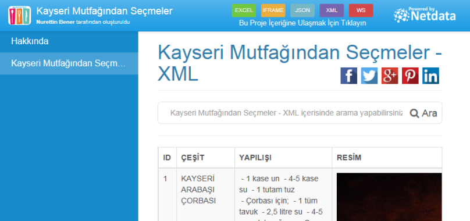The image size is (470, 221).
Task: Click the ÇEŞİT column header
Action: pos(205,158)
